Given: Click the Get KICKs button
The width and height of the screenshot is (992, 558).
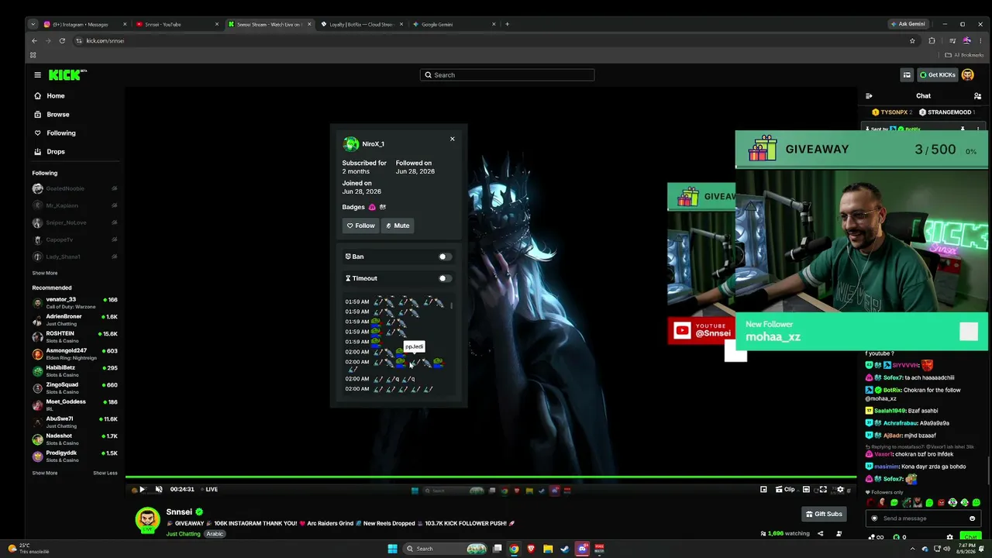Looking at the screenshot, I should (938, 75).
